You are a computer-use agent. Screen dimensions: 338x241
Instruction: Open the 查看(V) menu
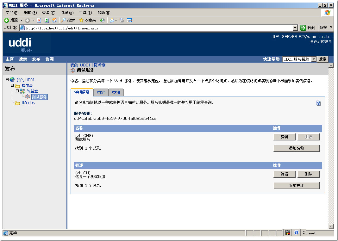coord(49,12)
